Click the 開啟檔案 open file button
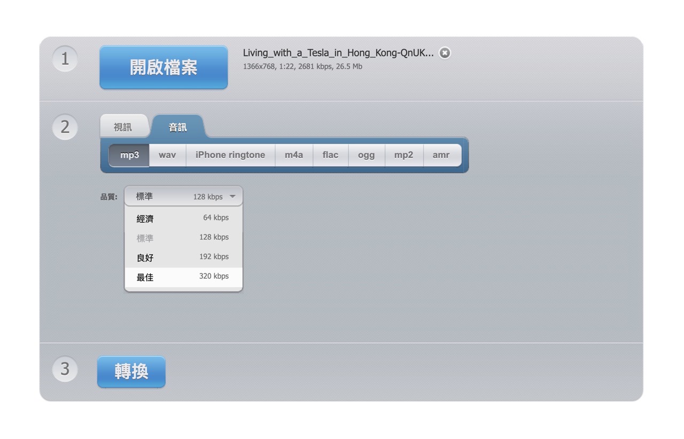This screenshot has width=684, height=439. tap(164, 67)
